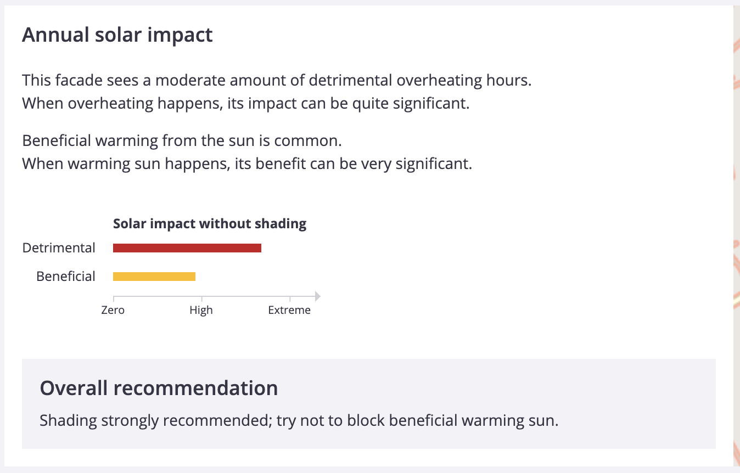Click the map strip at right edge
This screenshot has height=473, width=740.
coord(736,236)
